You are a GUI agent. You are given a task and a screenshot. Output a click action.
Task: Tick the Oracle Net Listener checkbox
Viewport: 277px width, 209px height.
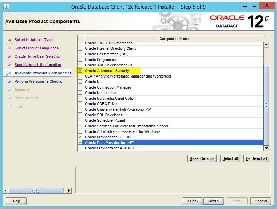pyautogui.click(x=80, y=93)
